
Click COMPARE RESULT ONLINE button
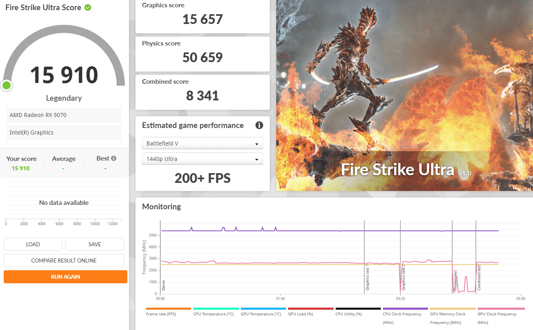tap(64, 261)
